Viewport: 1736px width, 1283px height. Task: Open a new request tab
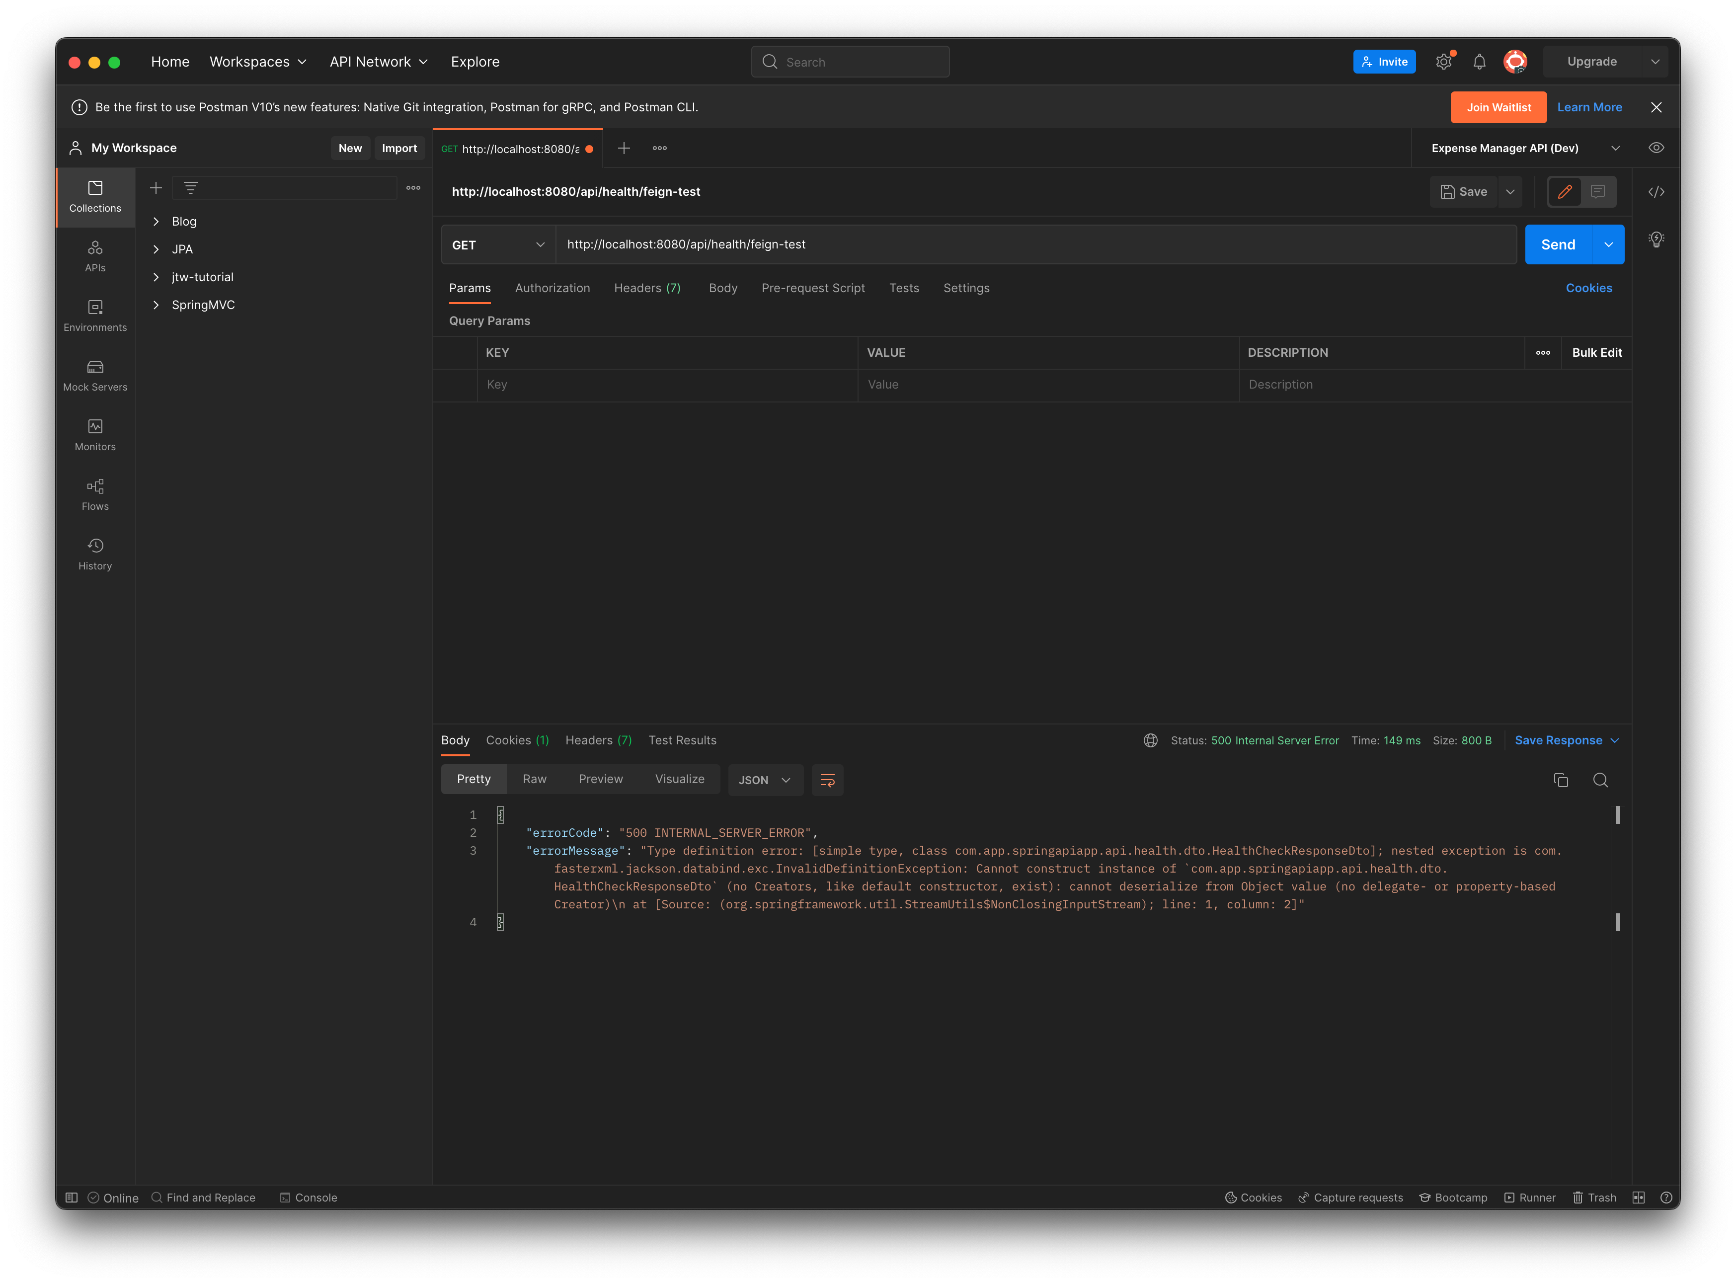tap(624, 149)
